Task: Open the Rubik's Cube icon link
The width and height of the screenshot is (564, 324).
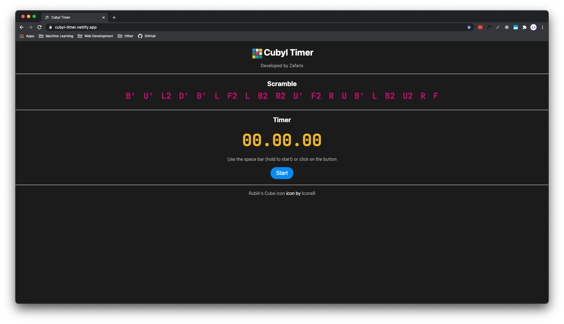Action: [266, 194]
